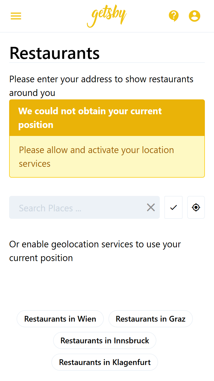
Task: Click the 'Or enable geolocation services' text
Action: 95,251
